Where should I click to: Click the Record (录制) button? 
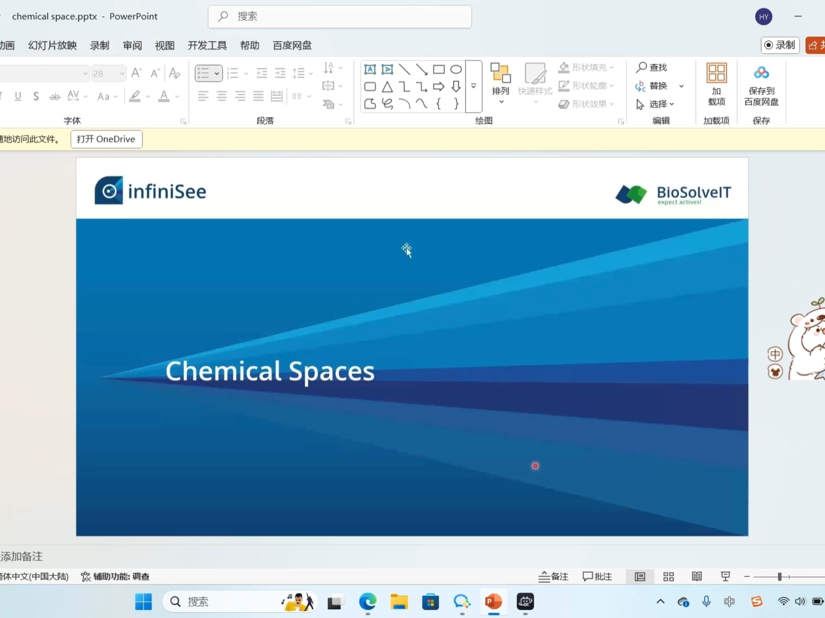coord(780,45)
